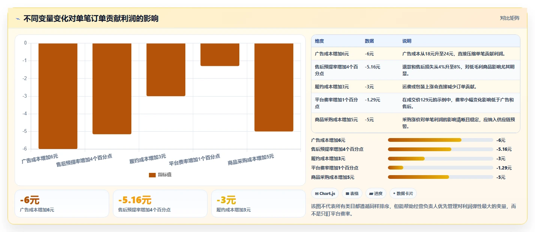Click the 数据卡片 tag chip

point(403,193)
